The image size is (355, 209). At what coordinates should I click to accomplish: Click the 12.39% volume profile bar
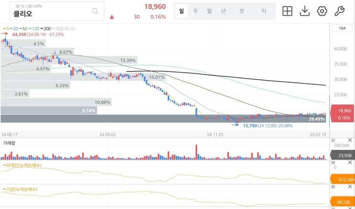pyautogui.click(x=69, y=60)
